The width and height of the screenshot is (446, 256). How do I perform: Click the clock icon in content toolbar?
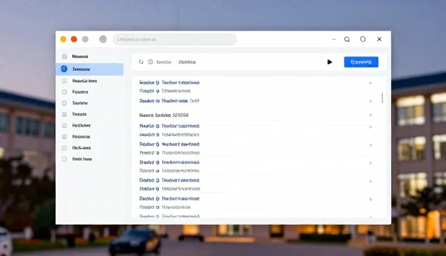(151, 62)
